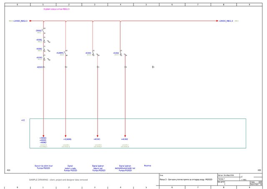The image size is (267, 189).
Task: Click page number '420' in title block
Action: [x=260, y=182]
